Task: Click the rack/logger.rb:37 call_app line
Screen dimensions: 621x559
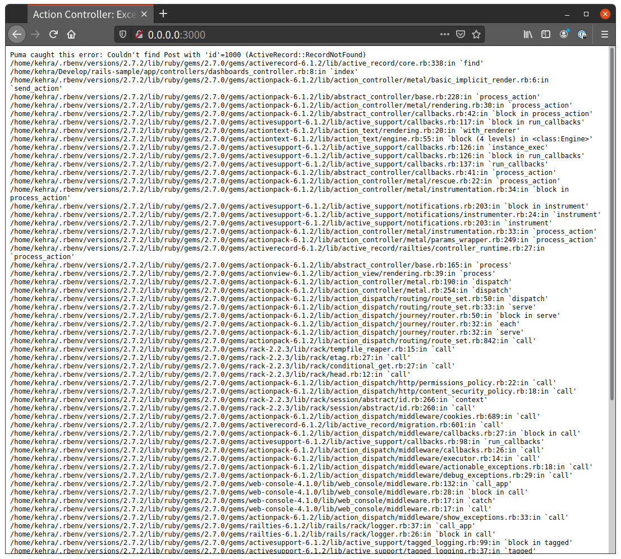Action: coord(243,526)
